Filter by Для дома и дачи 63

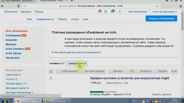pos(17,88)
